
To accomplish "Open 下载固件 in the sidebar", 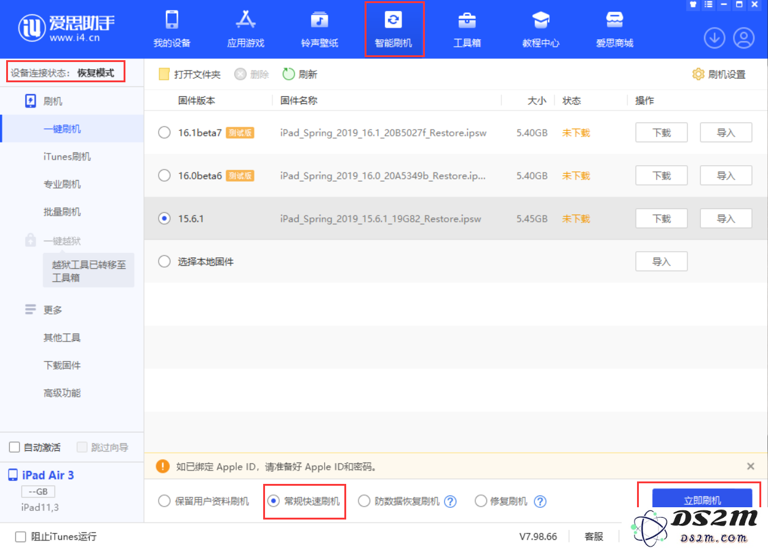I will [62, 365].
